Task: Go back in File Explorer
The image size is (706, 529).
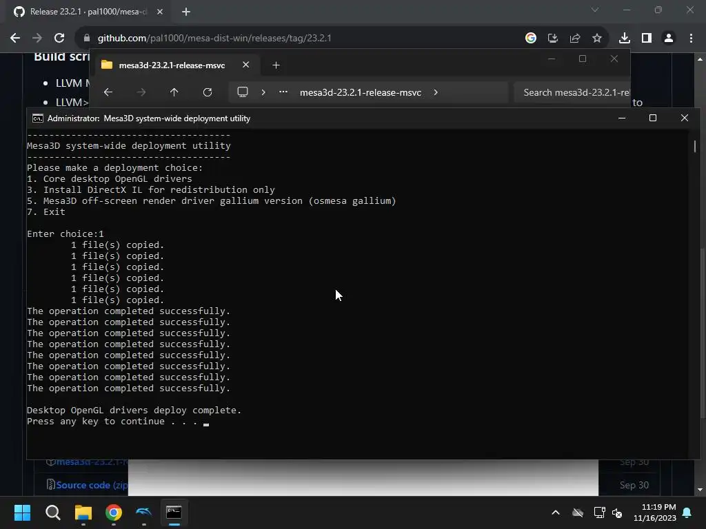Action: click(x=108, y=92)
